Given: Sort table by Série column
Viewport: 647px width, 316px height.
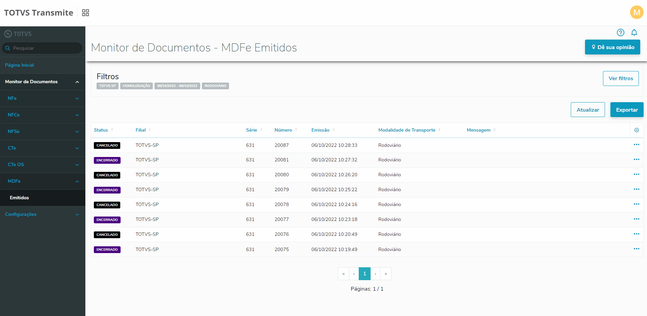Looking at the screenshot, I should 254,130.
